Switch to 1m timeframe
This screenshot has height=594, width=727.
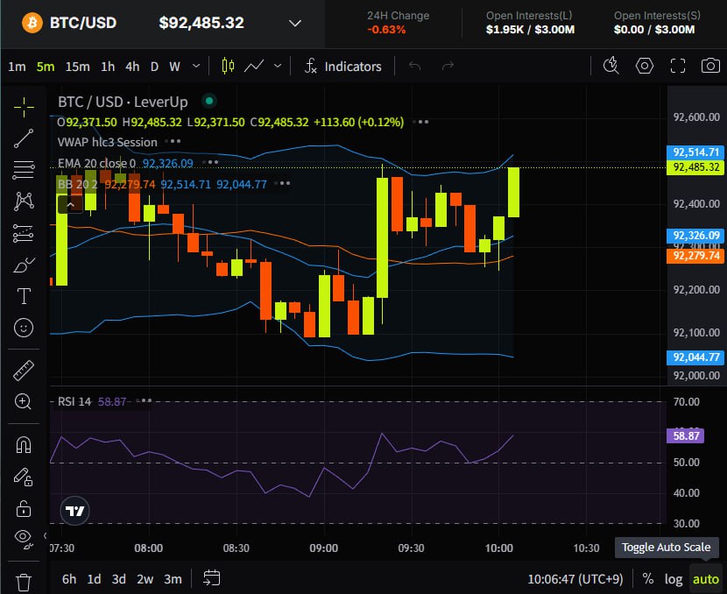point(17,67)
